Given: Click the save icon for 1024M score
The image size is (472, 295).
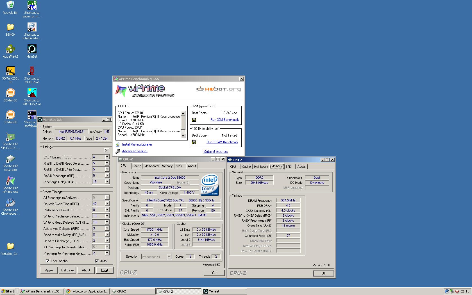Looking at the screenshot, I should 194,142.
